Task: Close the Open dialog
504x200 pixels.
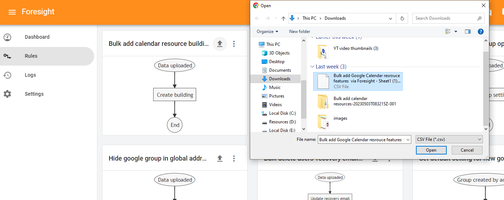Action: 484,5
